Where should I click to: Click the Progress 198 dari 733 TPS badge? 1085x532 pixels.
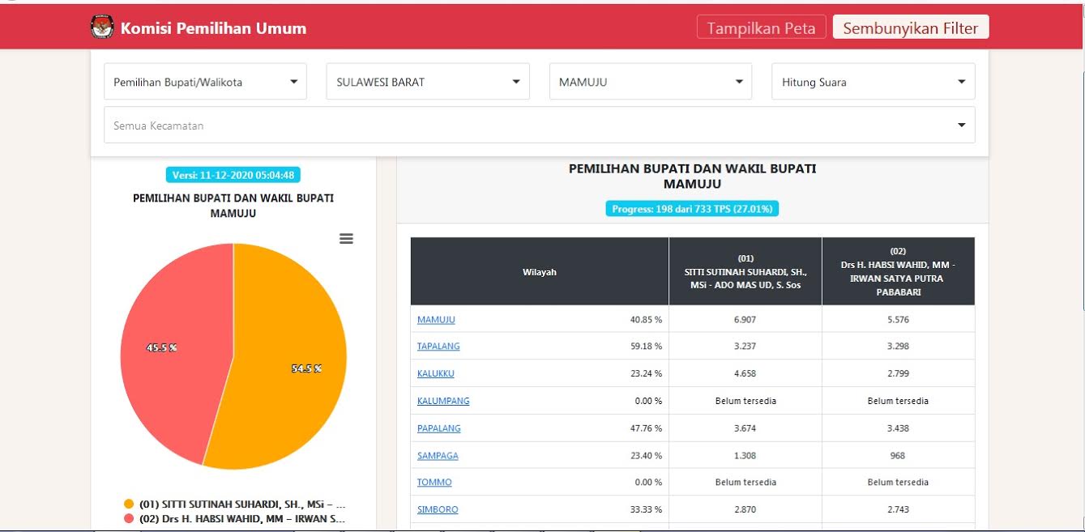pos(692,209)
